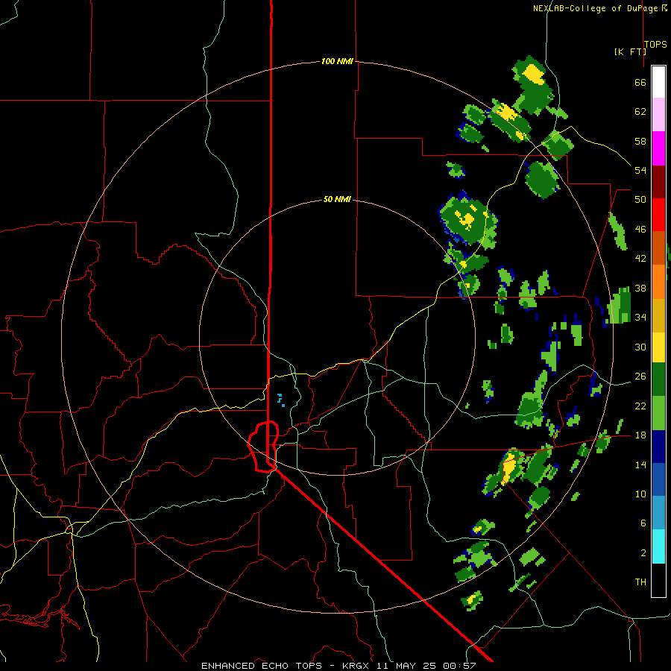671x671 pixels.
Task: Click the legend value 26
Action: point(640,377)
